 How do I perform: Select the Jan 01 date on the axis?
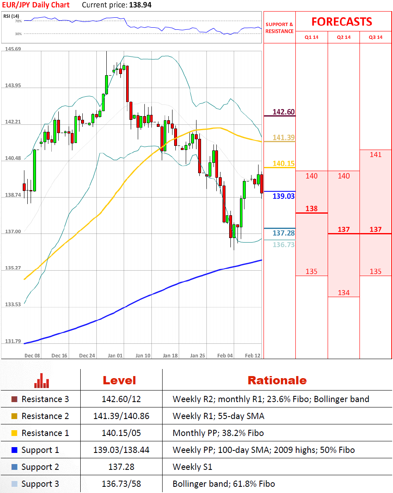click(x=115, y=355)
